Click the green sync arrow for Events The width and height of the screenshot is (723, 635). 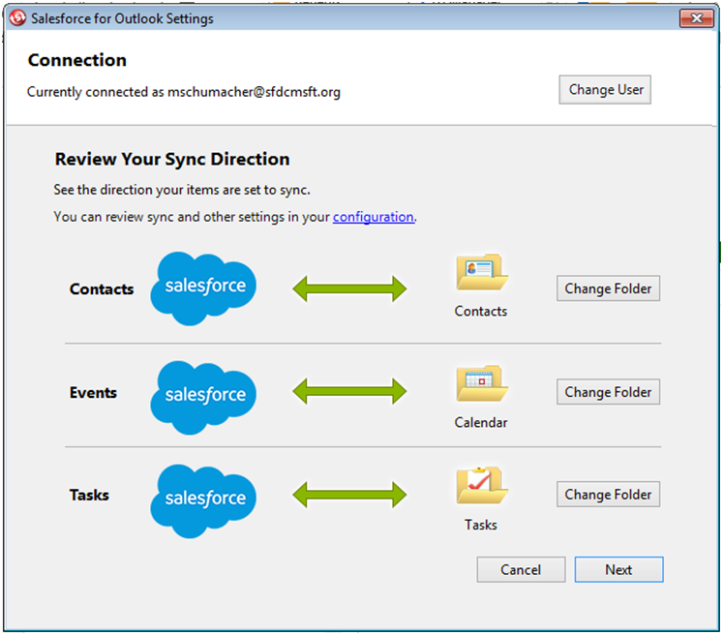pos(349,392)
